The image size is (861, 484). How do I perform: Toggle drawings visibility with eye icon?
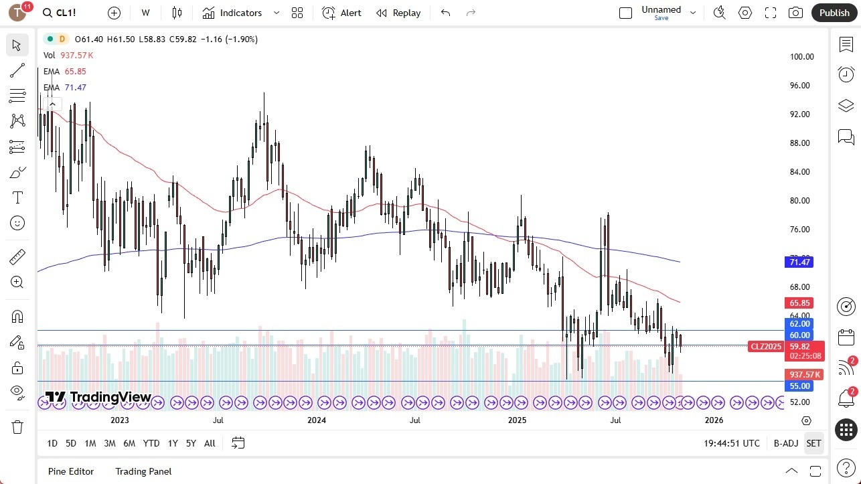[17, 393]
